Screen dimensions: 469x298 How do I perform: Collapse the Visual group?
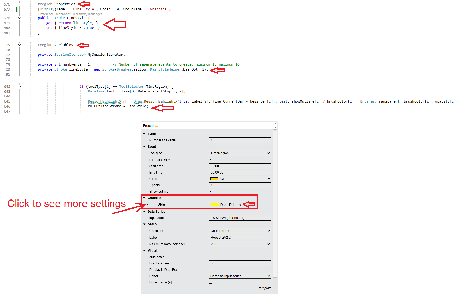click(144, 251)
